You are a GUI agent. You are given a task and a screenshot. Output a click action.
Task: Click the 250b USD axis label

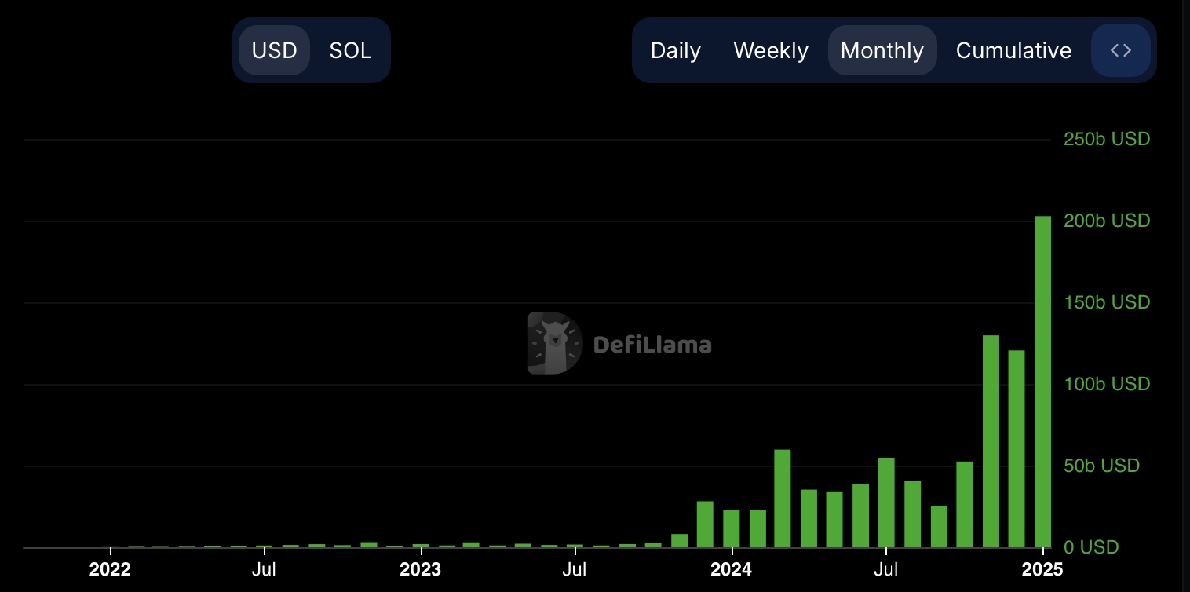point(1107,139)
